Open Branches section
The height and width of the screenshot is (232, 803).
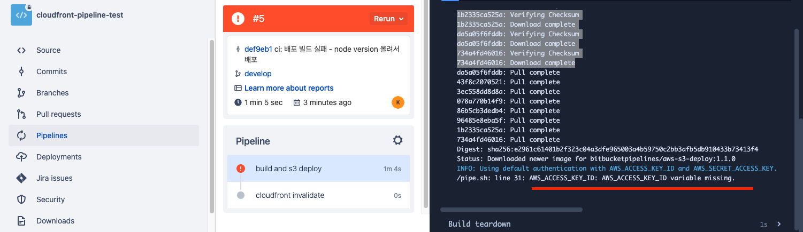point(104,93)
